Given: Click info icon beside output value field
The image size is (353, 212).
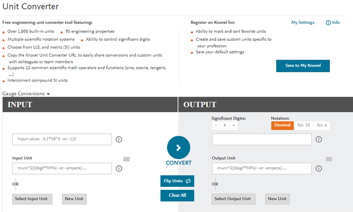Looking at the screenshot, I should click(319, 139).
